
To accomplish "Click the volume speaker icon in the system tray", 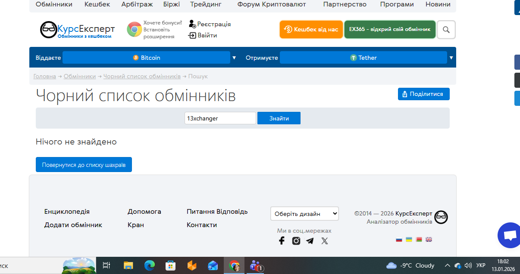I will 468,265.
